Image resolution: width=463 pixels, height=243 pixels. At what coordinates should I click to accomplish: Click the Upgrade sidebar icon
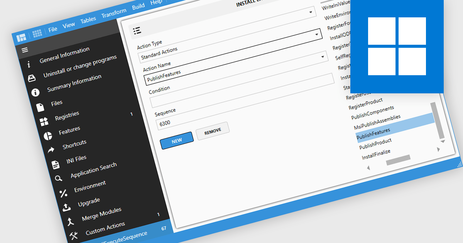(x=66, y=207)
